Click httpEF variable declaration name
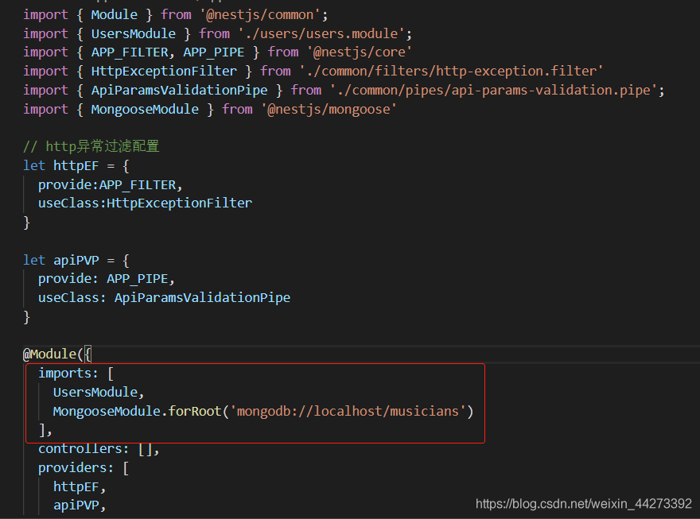 tap(76, 166)
